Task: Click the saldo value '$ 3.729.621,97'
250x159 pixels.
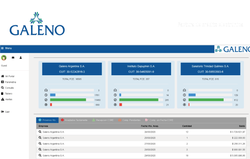Action: 237,132
